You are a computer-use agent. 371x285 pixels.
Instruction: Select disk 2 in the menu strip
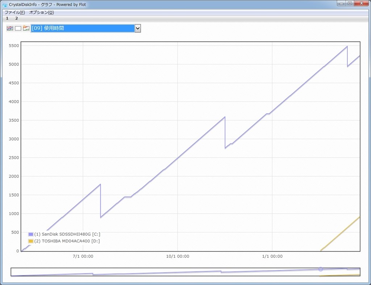(16, 18)
